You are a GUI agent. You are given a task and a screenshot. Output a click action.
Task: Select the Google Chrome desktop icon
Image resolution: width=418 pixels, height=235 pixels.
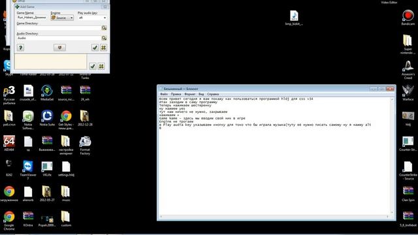pyautogui.click(x=9, y=221)
